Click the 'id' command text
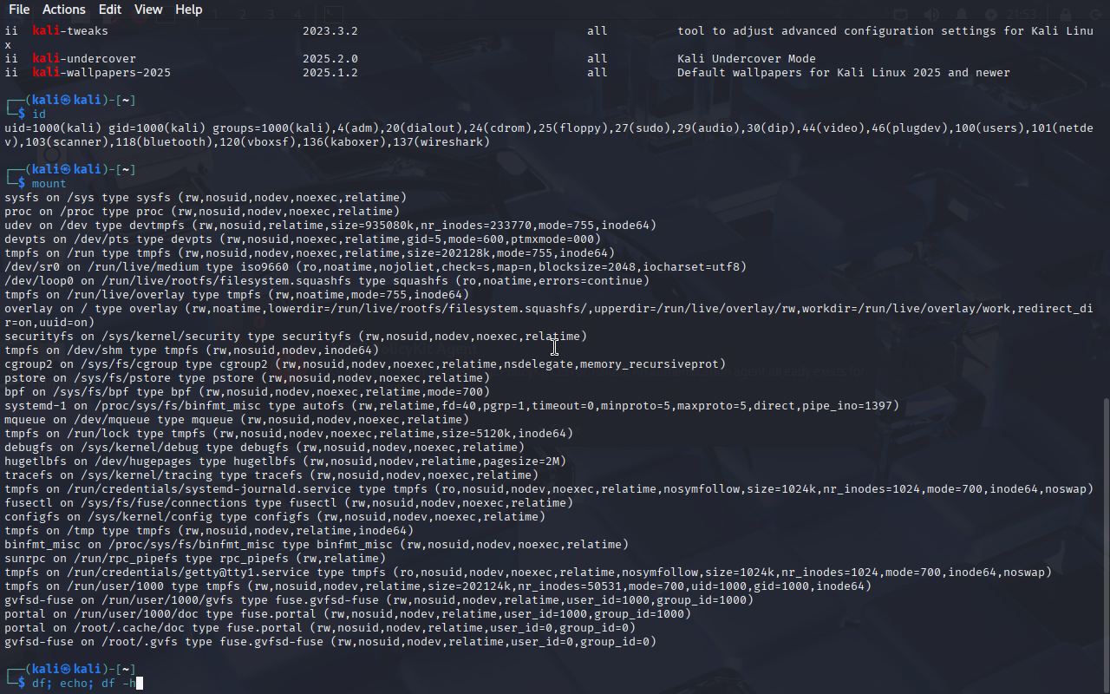The image size is (1110, 694). point(39,115)
